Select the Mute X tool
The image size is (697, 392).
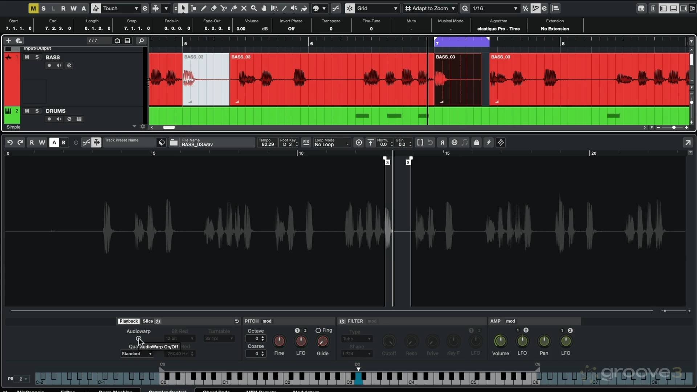point(244,8)
